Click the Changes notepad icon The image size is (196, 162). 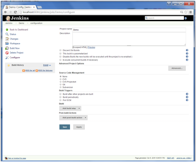coord(7,39)
